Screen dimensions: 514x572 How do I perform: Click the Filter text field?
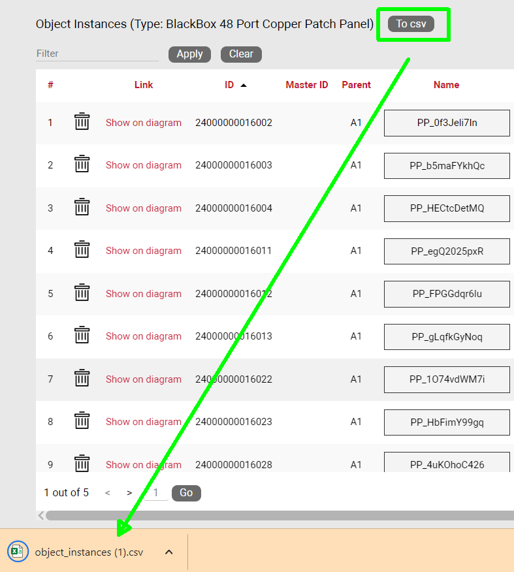click(97, 54)
